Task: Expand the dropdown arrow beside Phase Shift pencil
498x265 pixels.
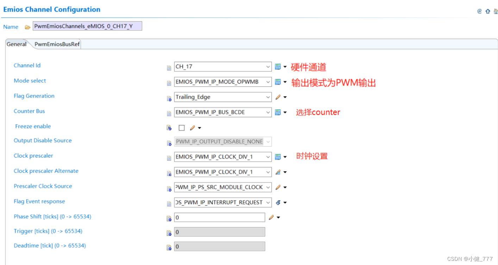Action: pos(278,217)
